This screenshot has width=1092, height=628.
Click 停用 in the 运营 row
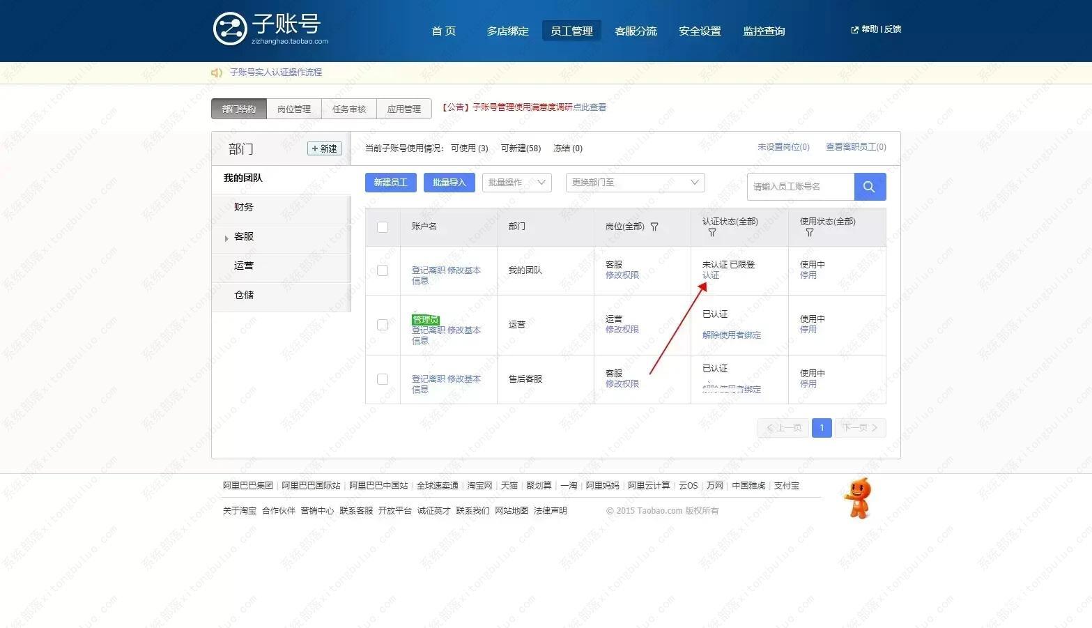[x=808, y=330]
